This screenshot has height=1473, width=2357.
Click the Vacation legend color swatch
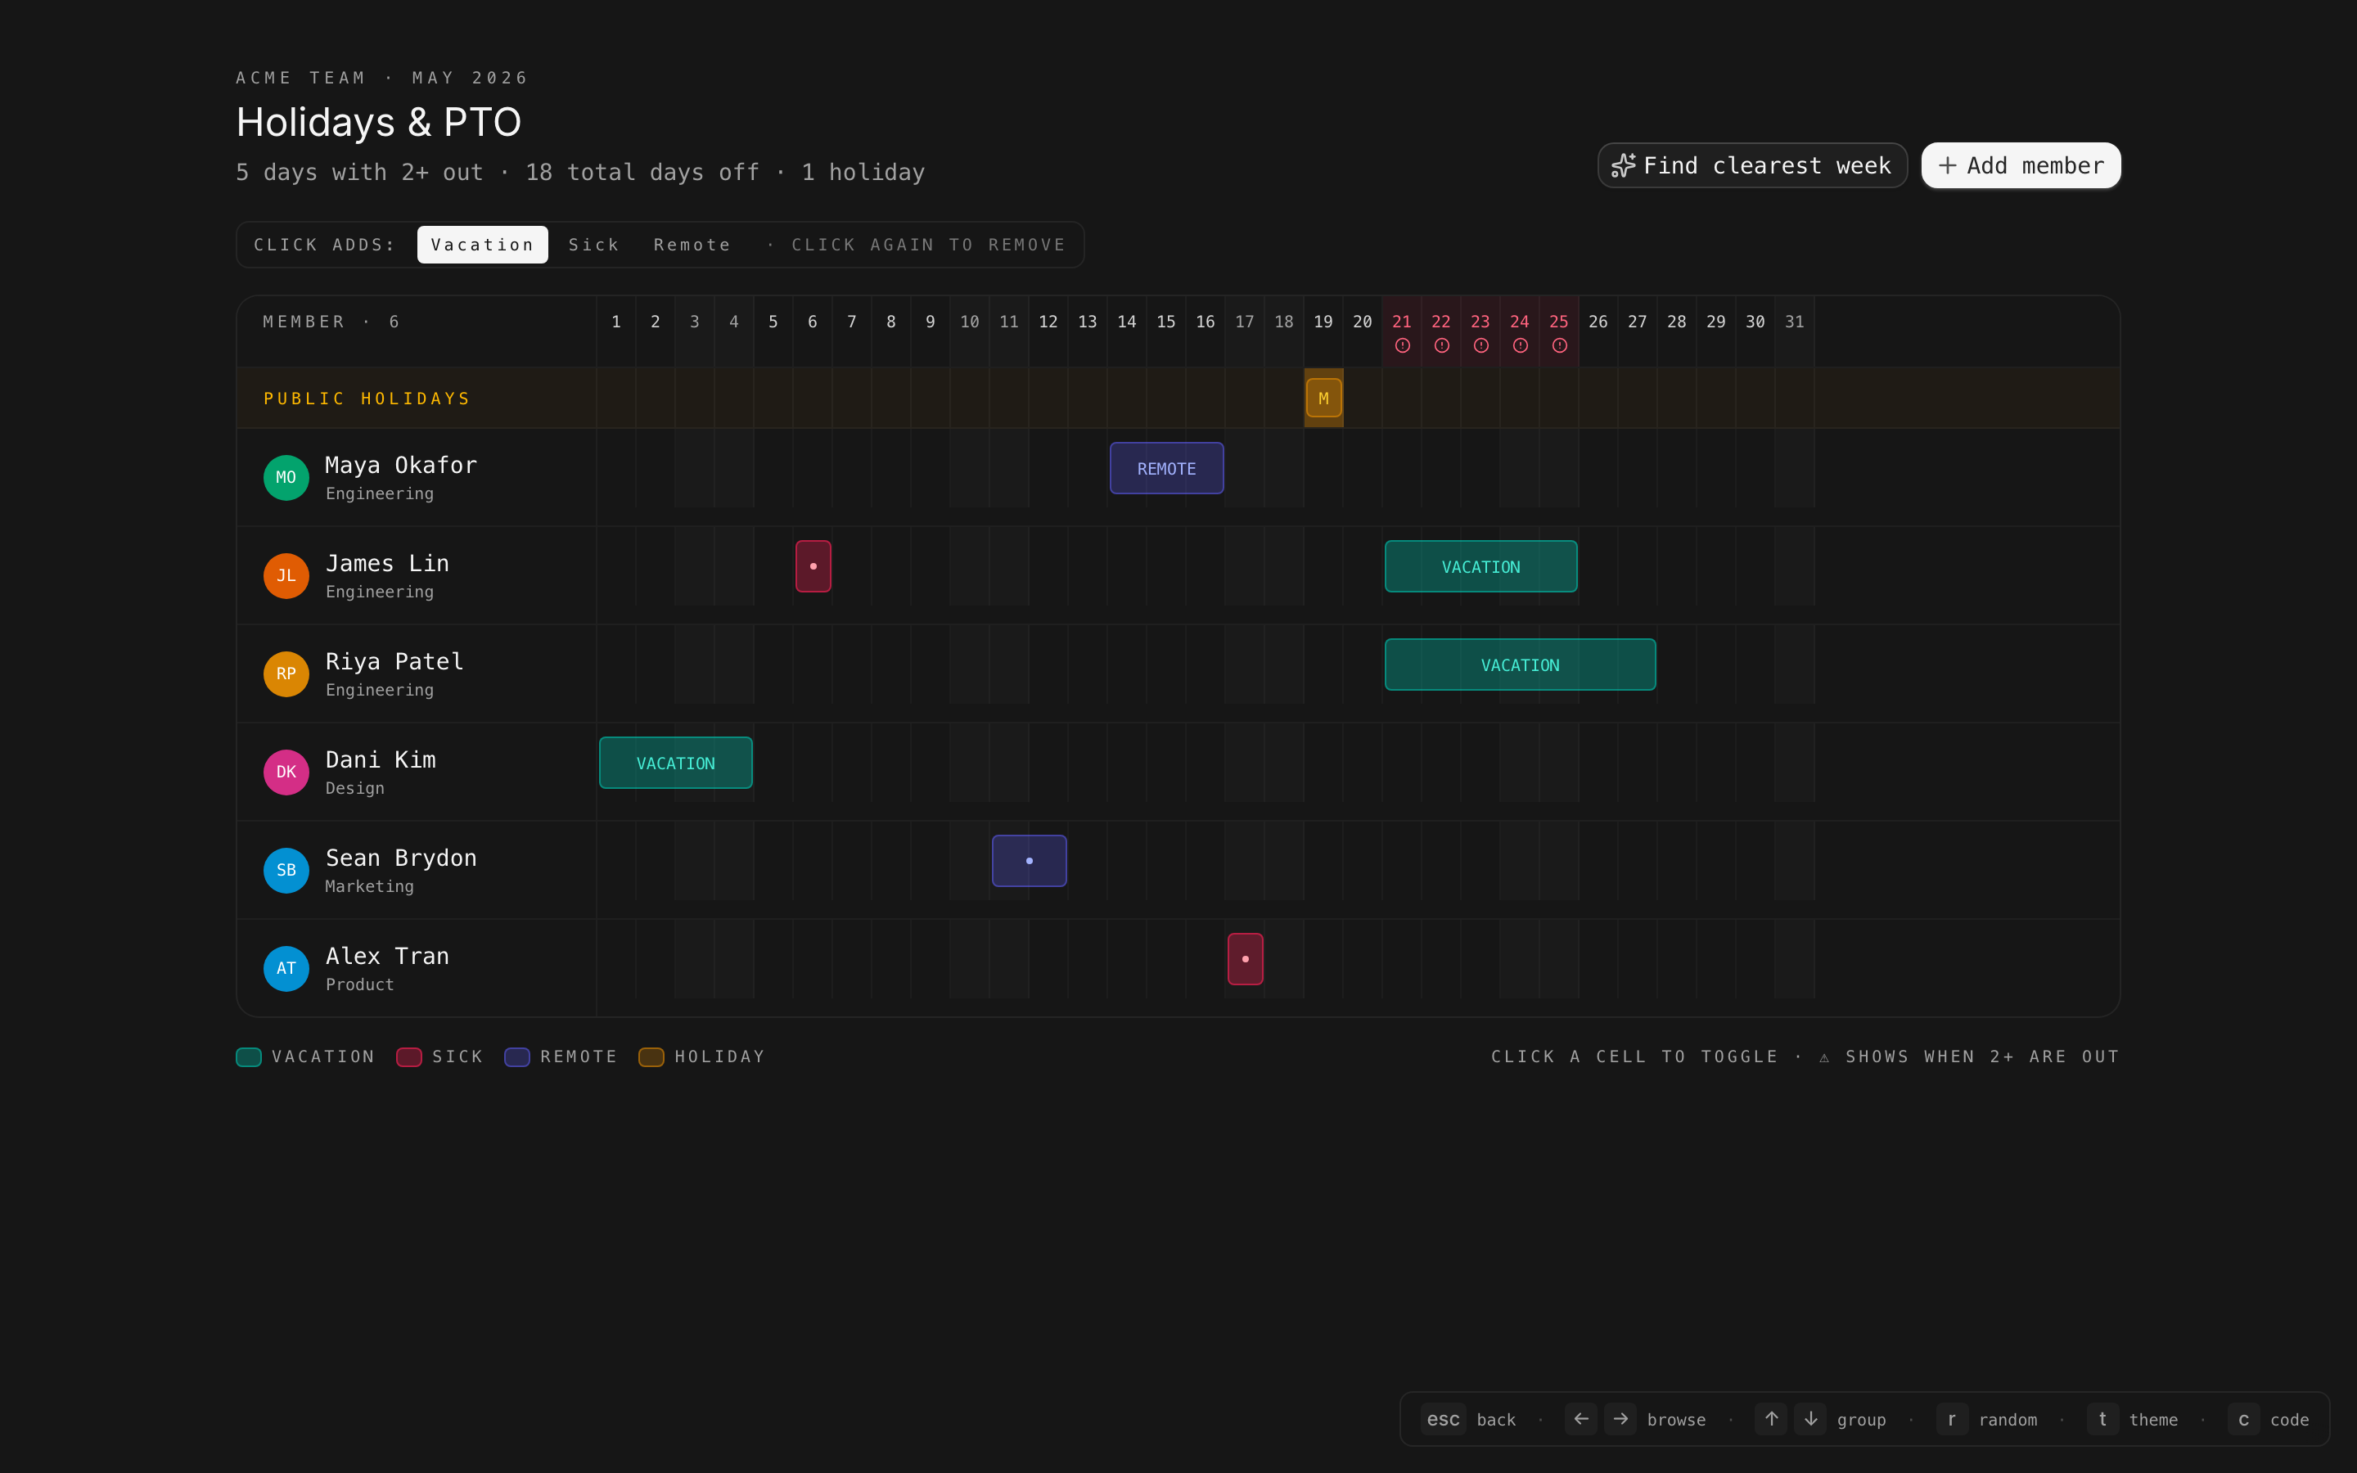248,1057
